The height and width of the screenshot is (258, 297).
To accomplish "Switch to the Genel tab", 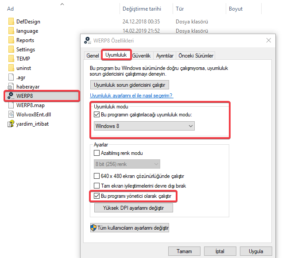I will pos(93,56).
